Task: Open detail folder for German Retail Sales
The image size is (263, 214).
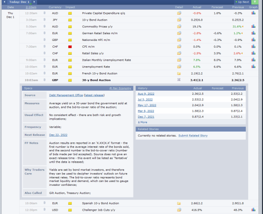Action: point(179,33)
